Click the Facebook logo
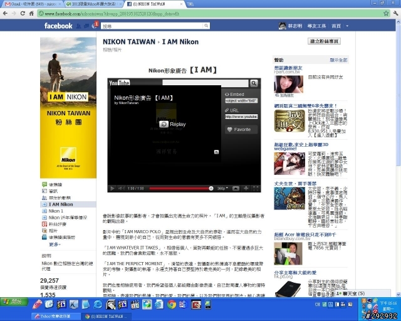Viewport: 401px width, 321px height. coord(58,26)
